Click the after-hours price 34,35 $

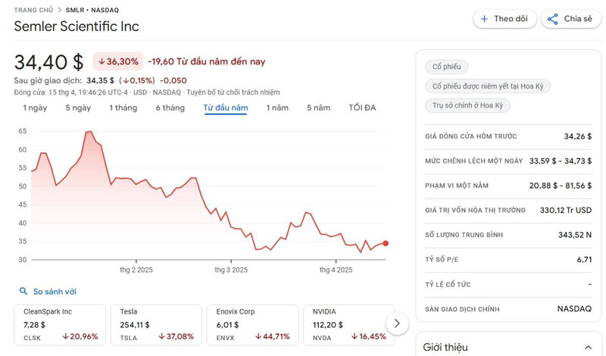(100, 80)
